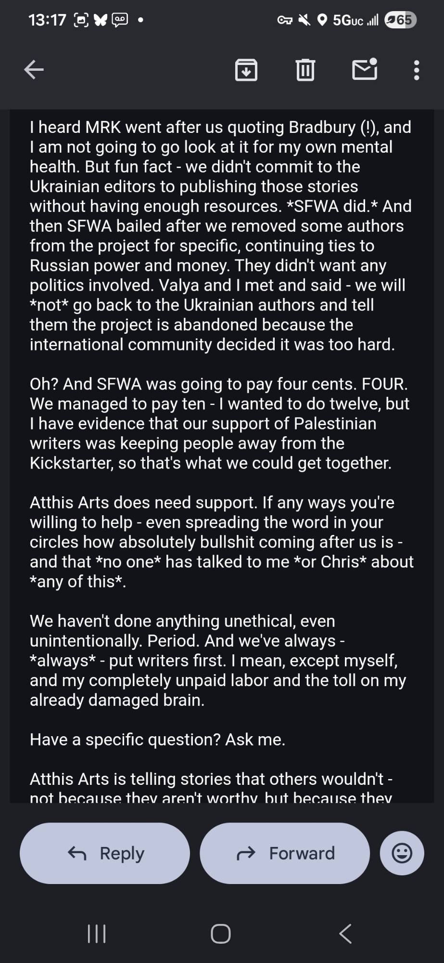
Task: Tap the Forward button
Action: click(285, 853)
